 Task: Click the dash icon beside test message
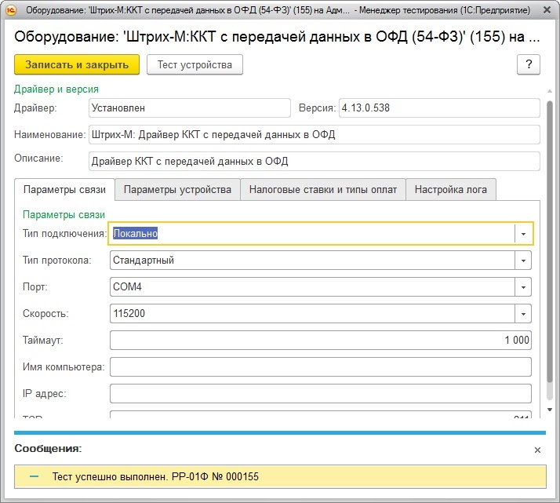point(33,476)
